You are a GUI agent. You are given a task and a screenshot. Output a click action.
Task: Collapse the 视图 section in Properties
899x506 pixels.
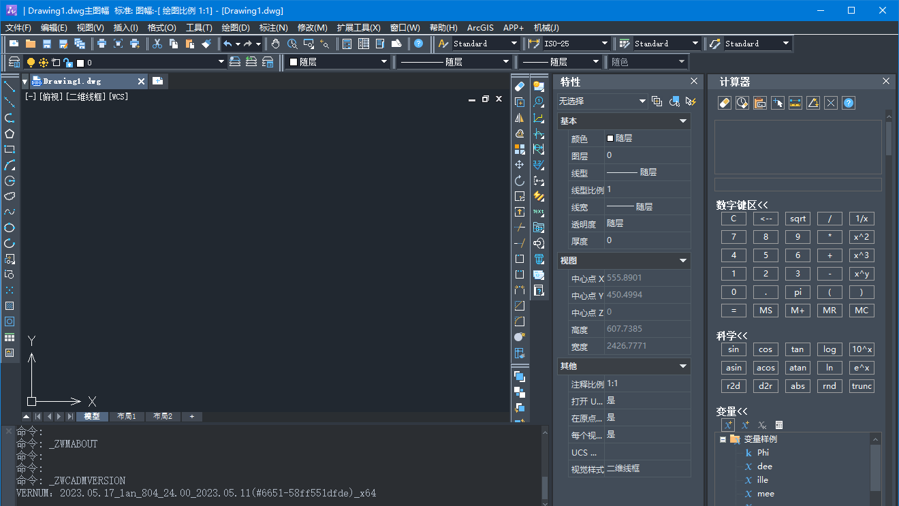tap(683, 261)
